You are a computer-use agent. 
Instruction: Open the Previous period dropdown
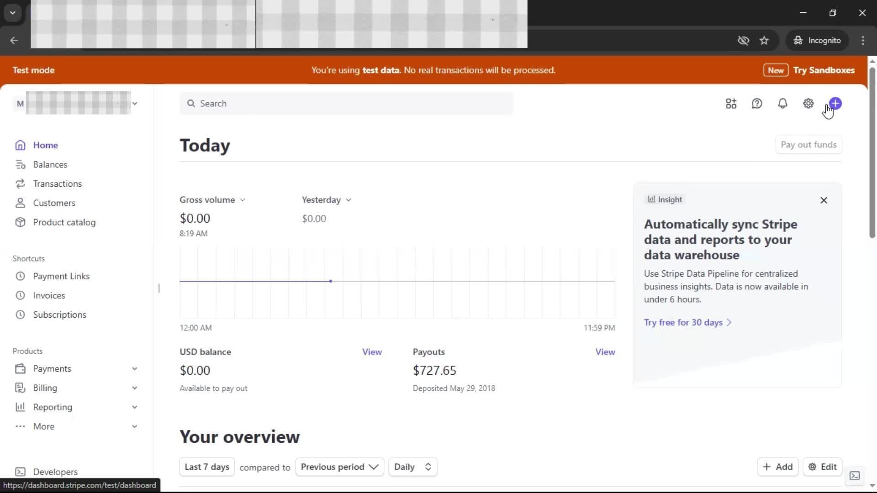click(339, 467)
